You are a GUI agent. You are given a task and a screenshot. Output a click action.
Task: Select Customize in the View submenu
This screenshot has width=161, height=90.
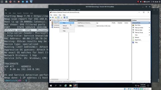[85, 26]
